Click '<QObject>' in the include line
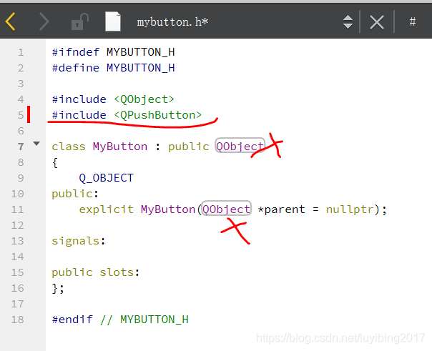 coord(144,99)
